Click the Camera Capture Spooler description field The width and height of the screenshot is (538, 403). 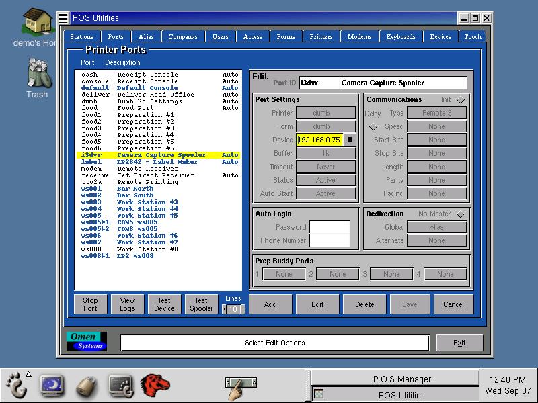[403, 83]
